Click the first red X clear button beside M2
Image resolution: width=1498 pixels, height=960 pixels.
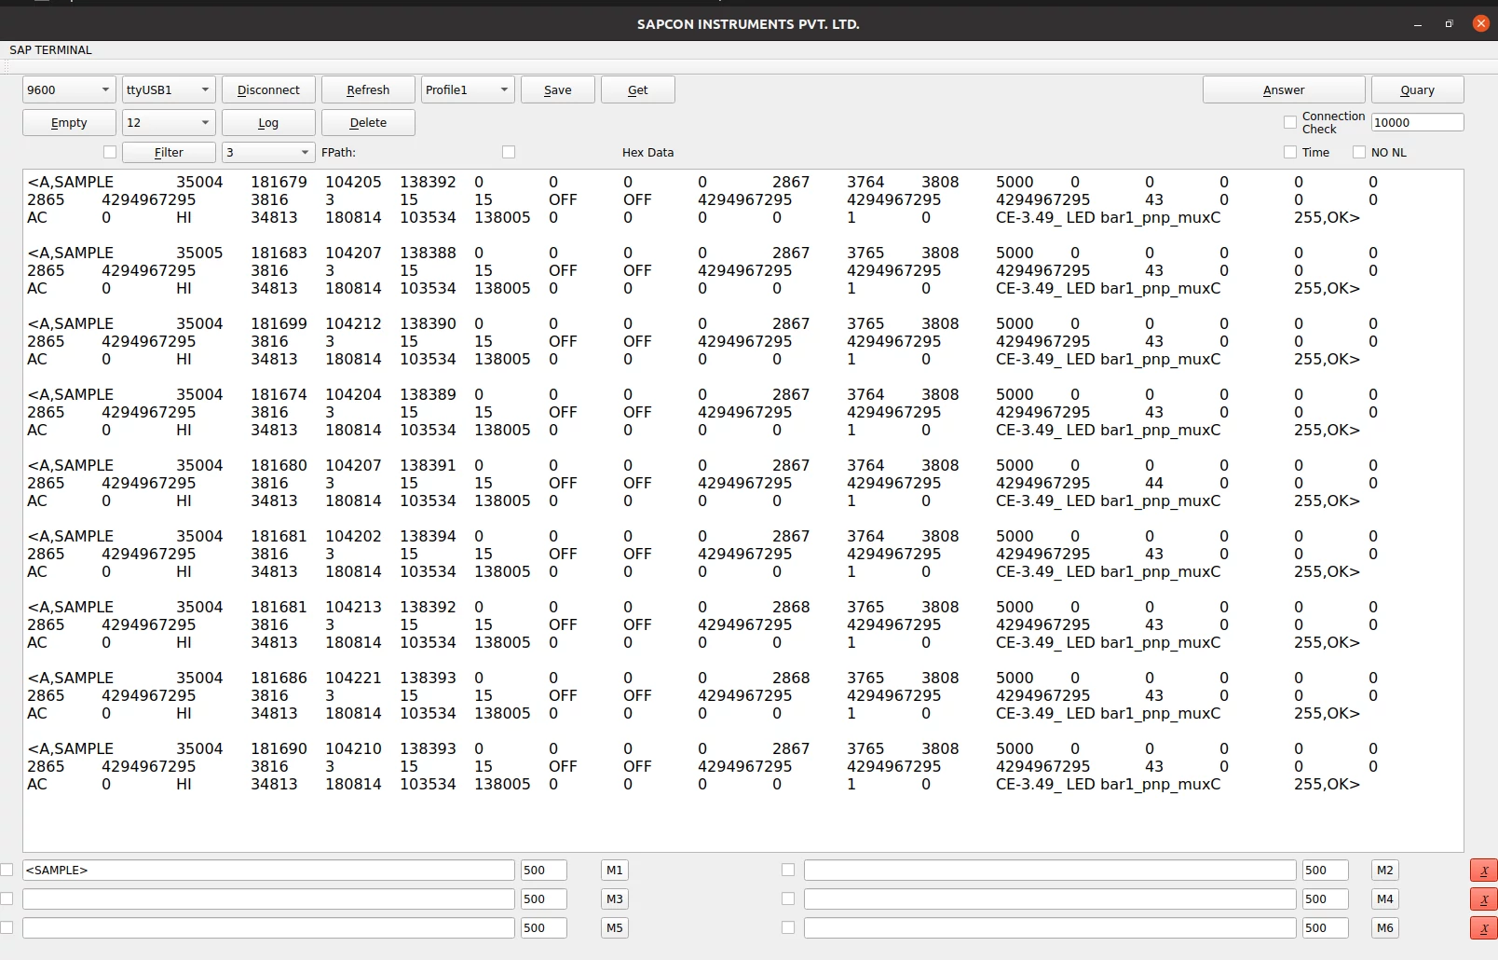(x=1483, y=871)
